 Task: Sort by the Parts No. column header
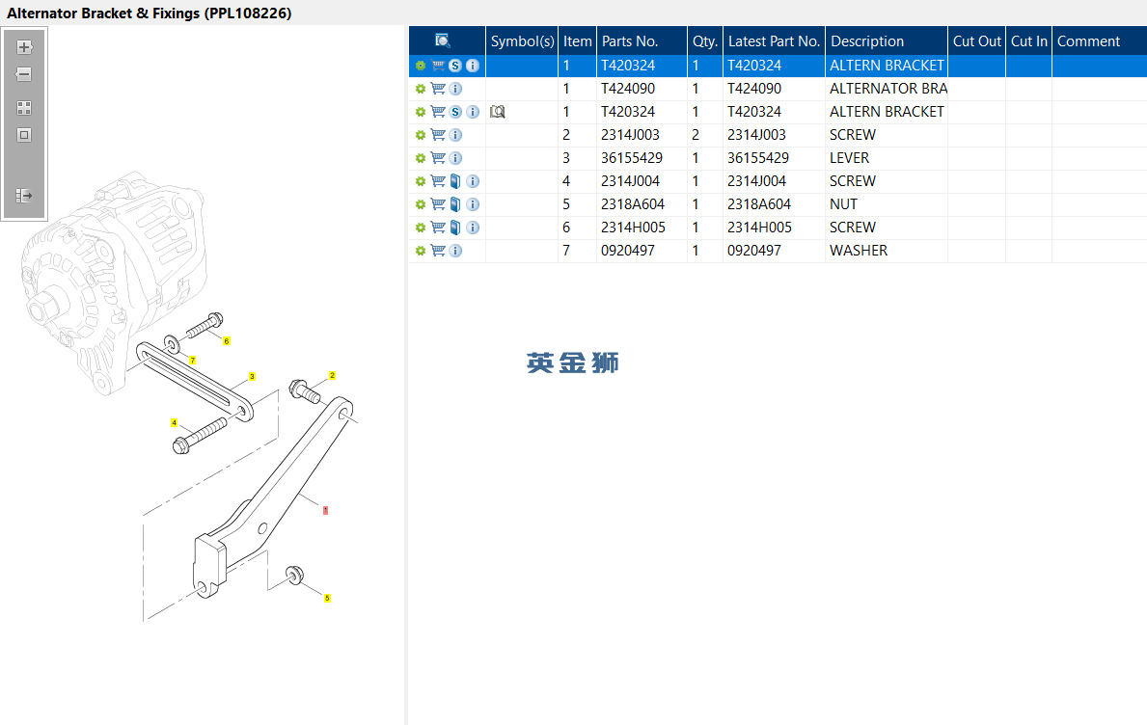642,40
